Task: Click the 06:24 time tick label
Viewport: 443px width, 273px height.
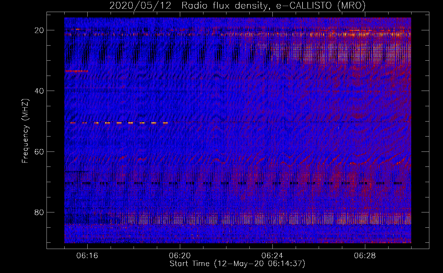Action: click(272, 256)
